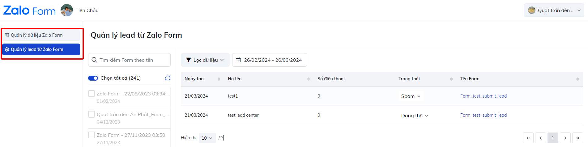Go to the last page

(x=577, y=138)
